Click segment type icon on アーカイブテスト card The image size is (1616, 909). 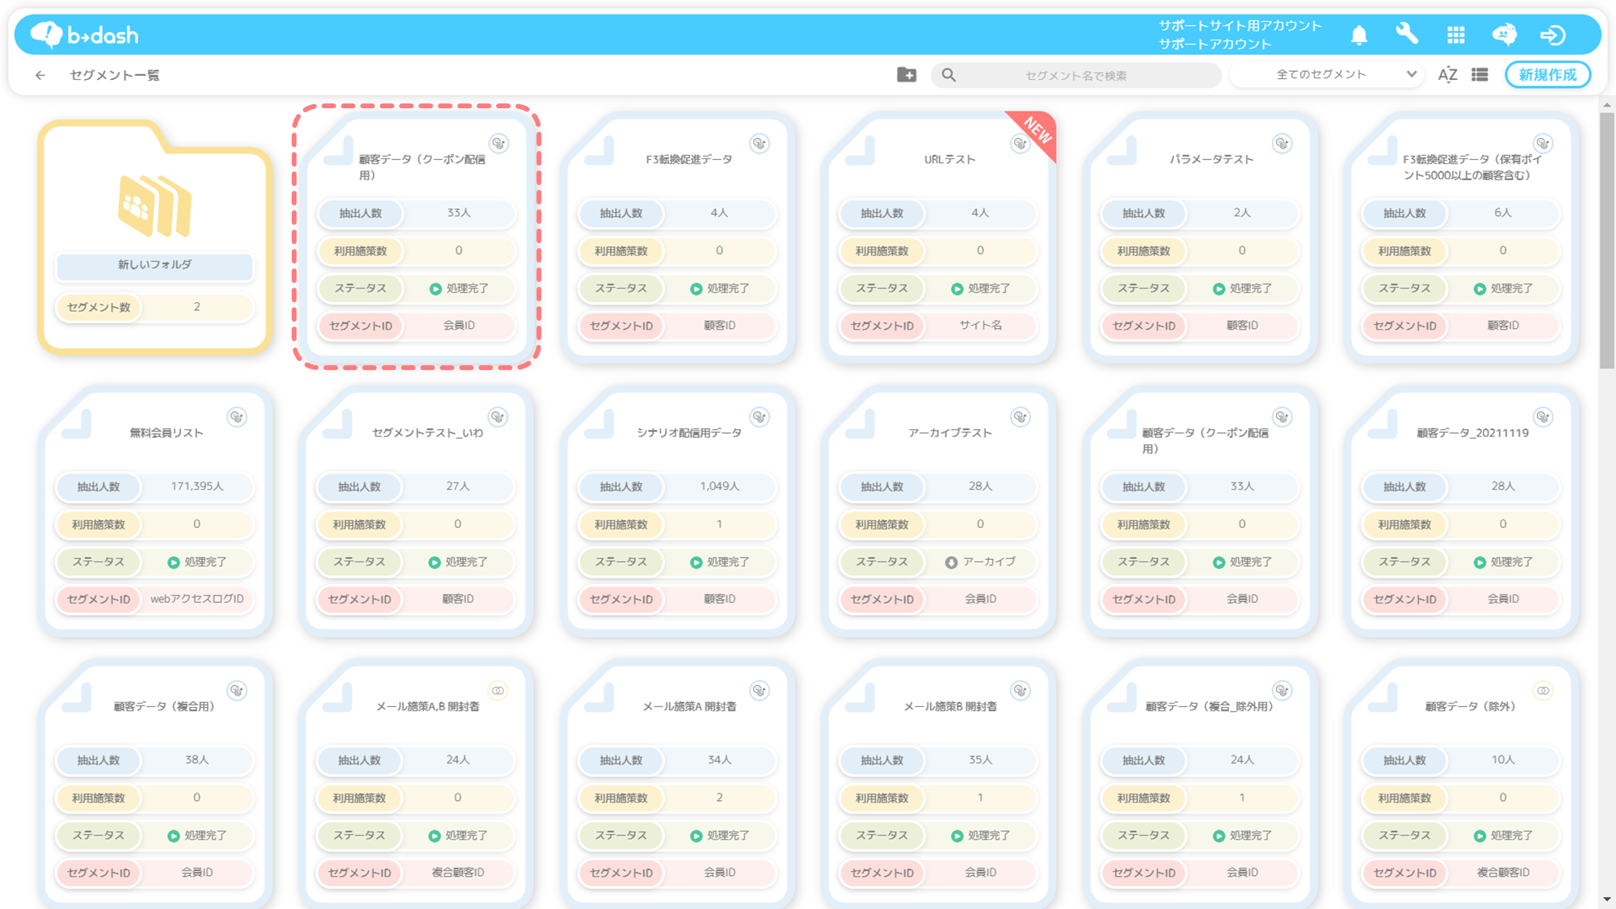point(1021,417)
